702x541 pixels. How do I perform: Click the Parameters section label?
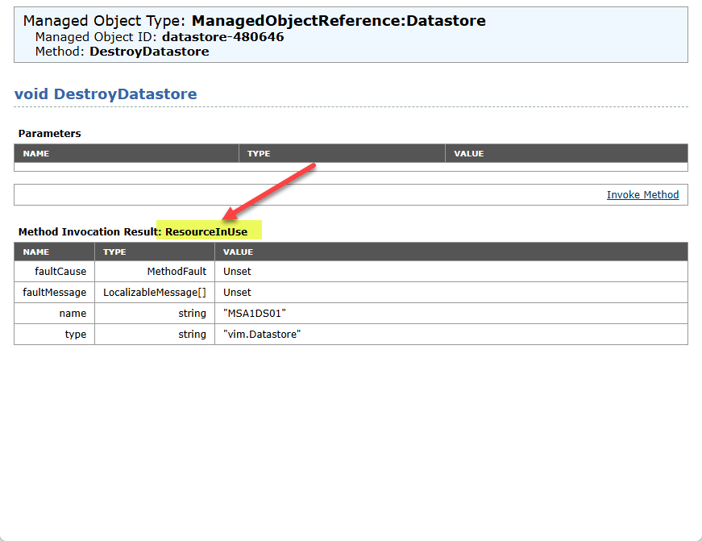(50, 134)
